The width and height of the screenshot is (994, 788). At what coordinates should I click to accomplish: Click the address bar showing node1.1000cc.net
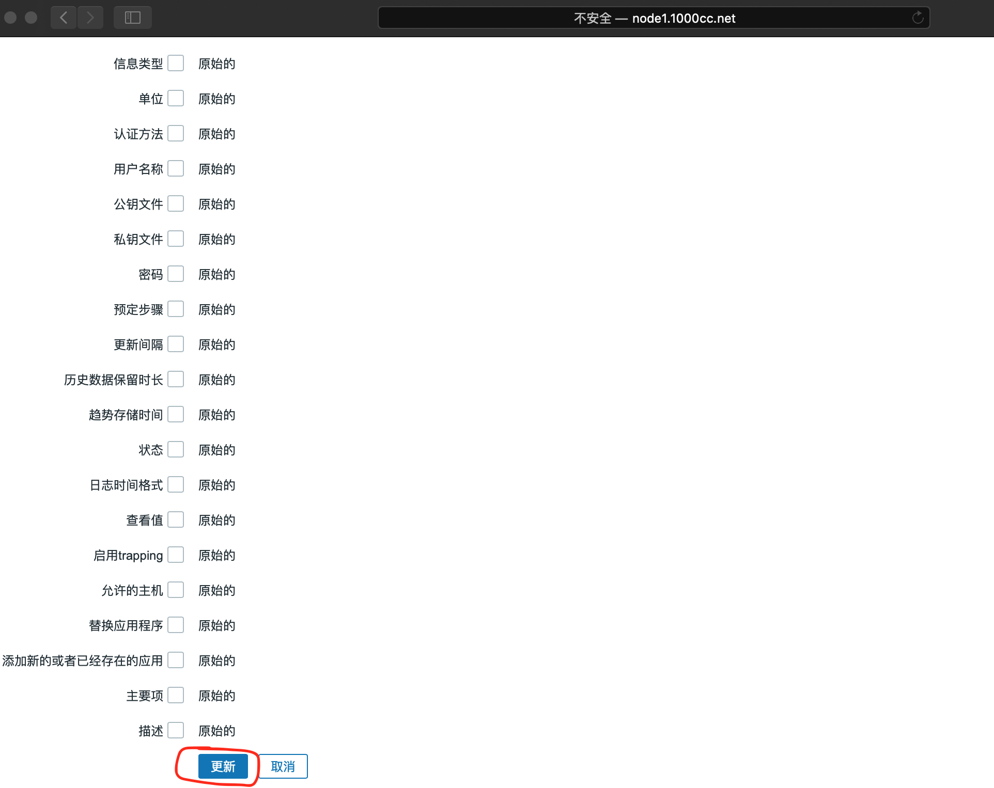tap(654, 18)
